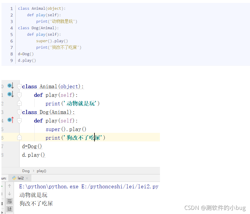Click 'class Dog(Animal):' in PyCharm editor
The width and height of the screenshot is (250, 214).
48,112
